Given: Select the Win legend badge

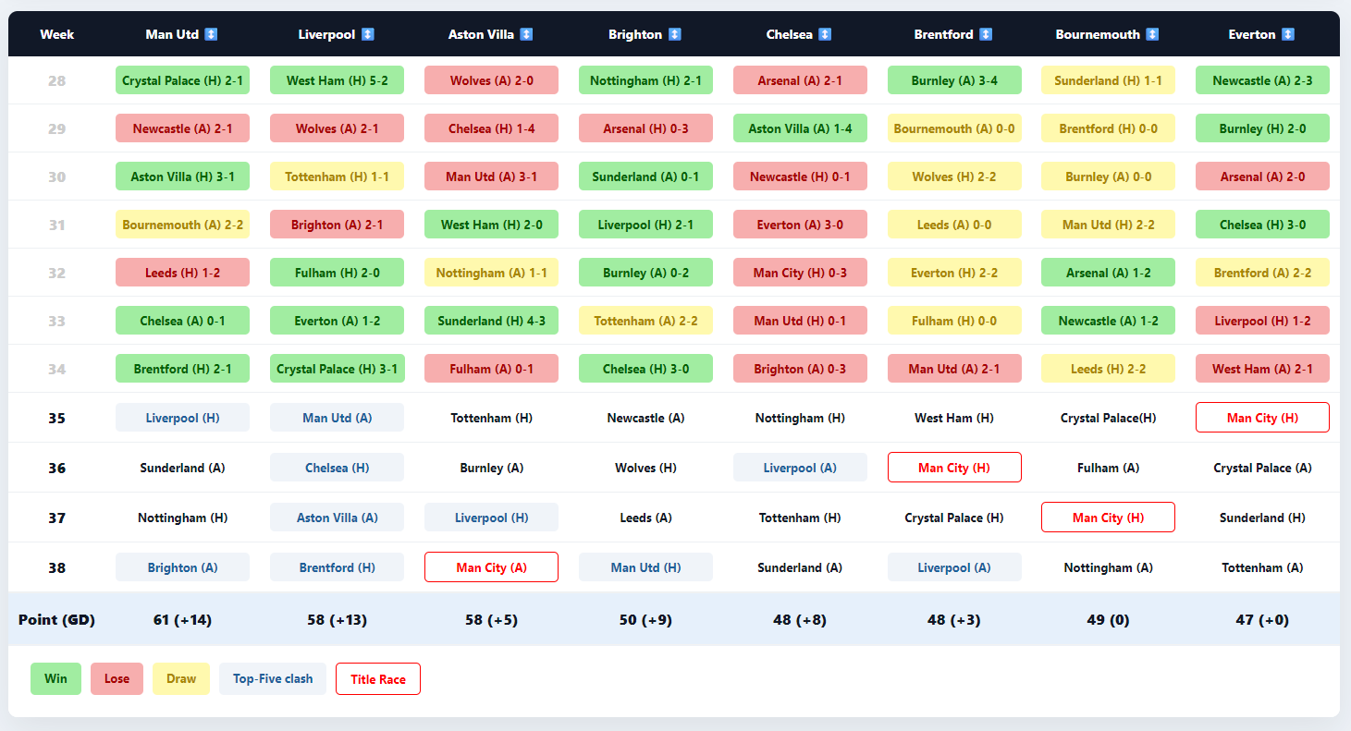Looking at the screenshot, I should tap(55, 678).
